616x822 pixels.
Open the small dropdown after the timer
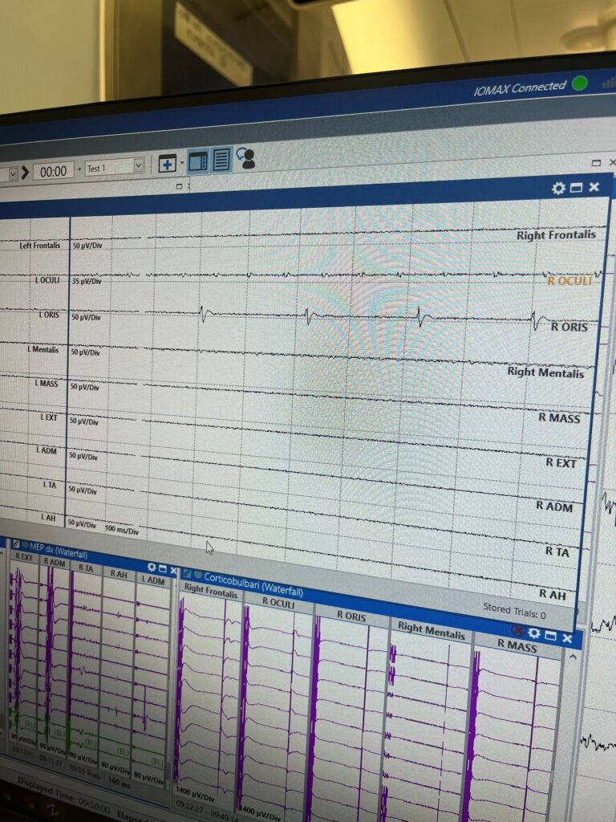pyautogui.click(x=79, y=169)
